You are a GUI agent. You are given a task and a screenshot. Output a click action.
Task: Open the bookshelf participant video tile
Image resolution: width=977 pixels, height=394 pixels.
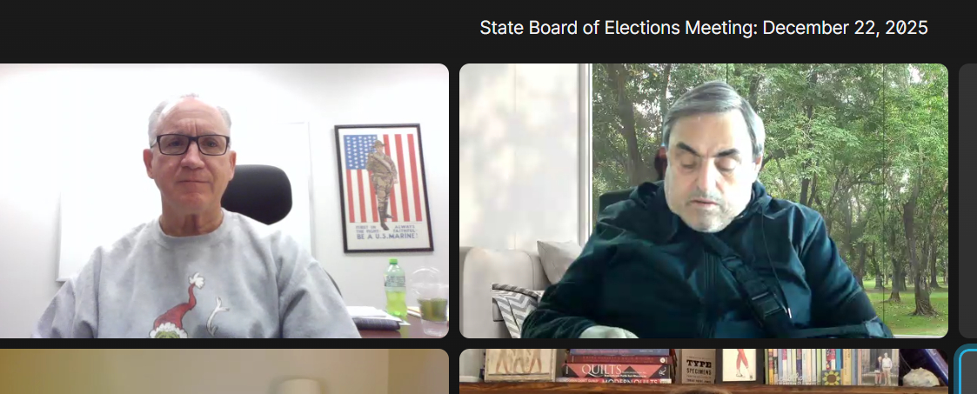(x=704, y=371)
